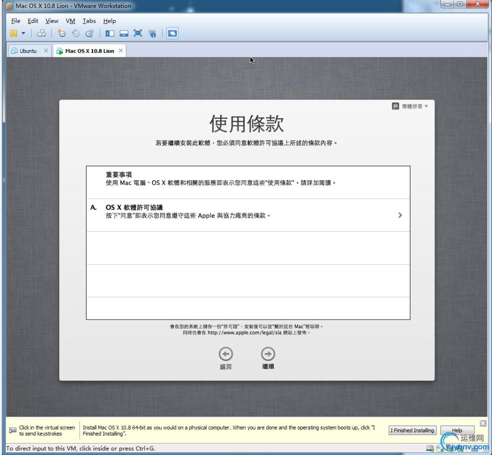This screenshot has width=492, height=455.
Task: Pause the VM with the yellow pause icon
Action: tap(14, 33)
